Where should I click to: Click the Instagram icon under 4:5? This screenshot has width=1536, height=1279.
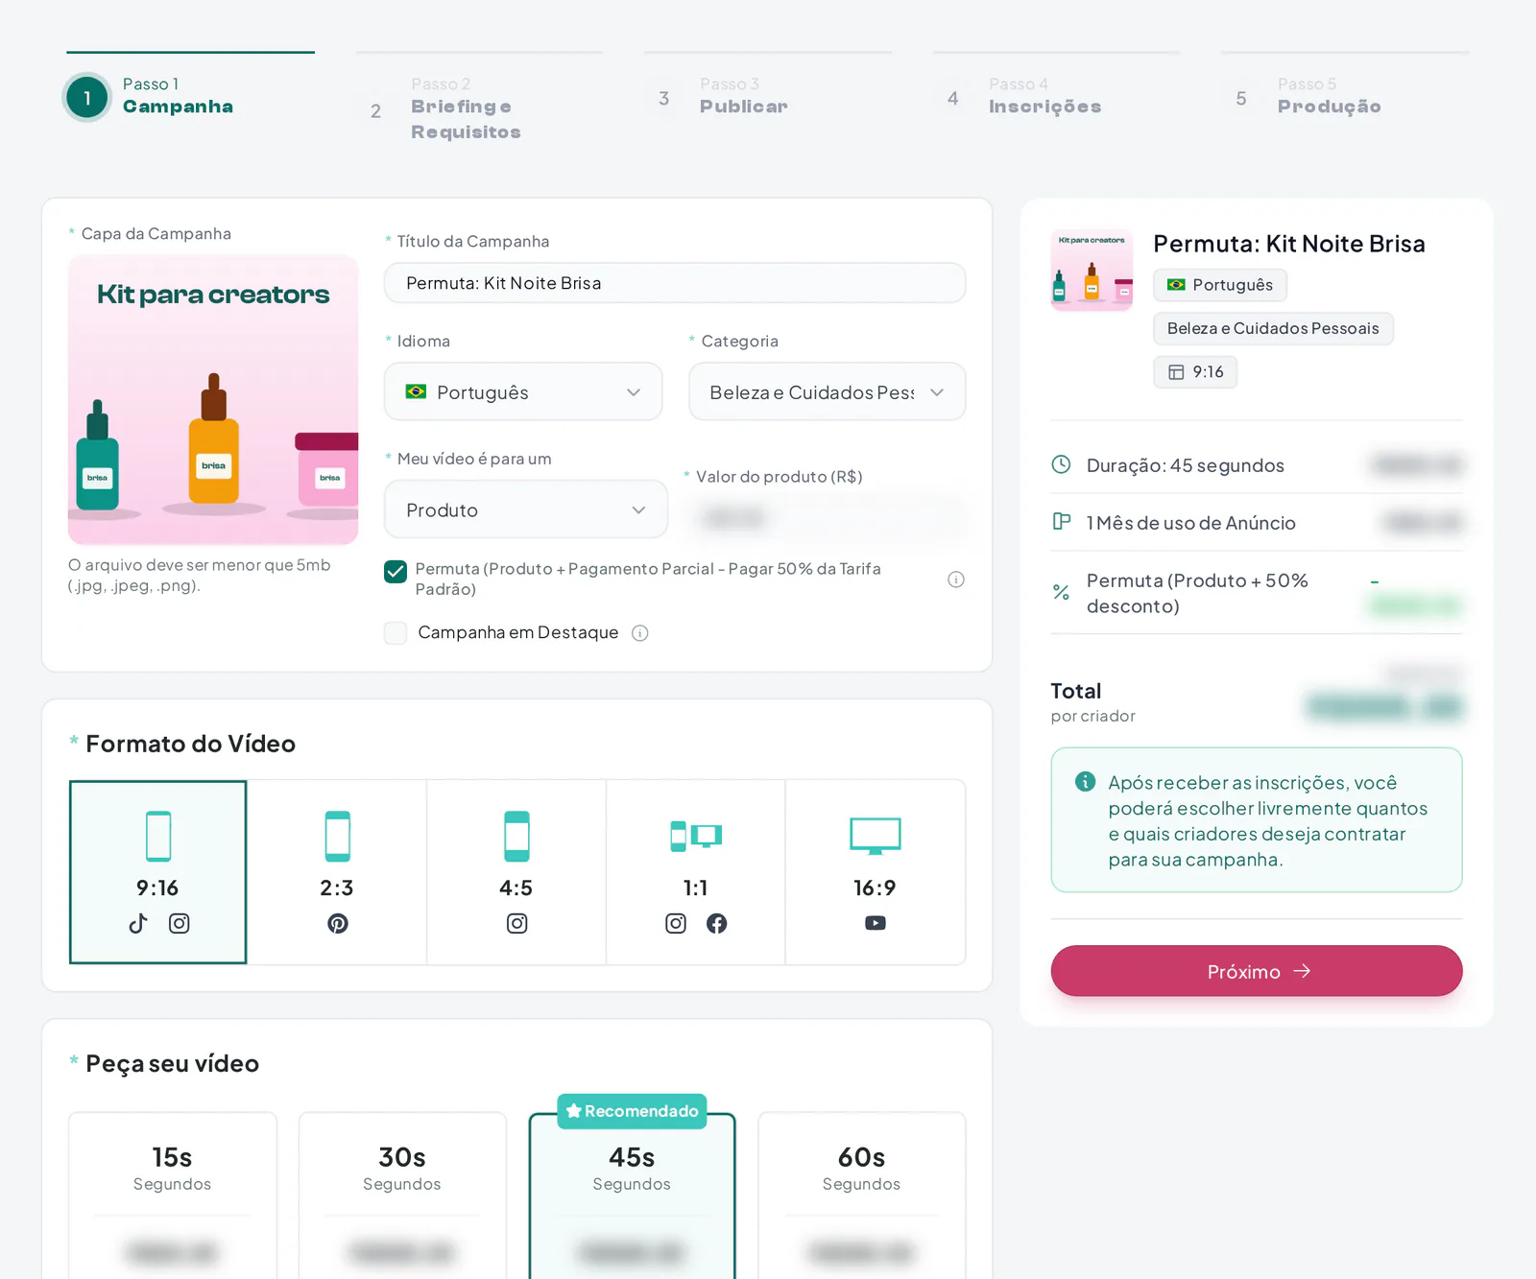[516, 923]
